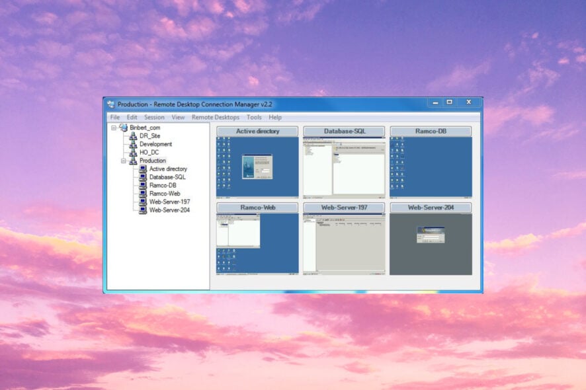586x390 pixels.
Task: Select Web-Server-204 tree entry
Action: (170, 210)
